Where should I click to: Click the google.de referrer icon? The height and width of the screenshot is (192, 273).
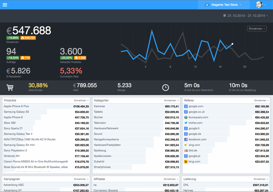(186, 134)
